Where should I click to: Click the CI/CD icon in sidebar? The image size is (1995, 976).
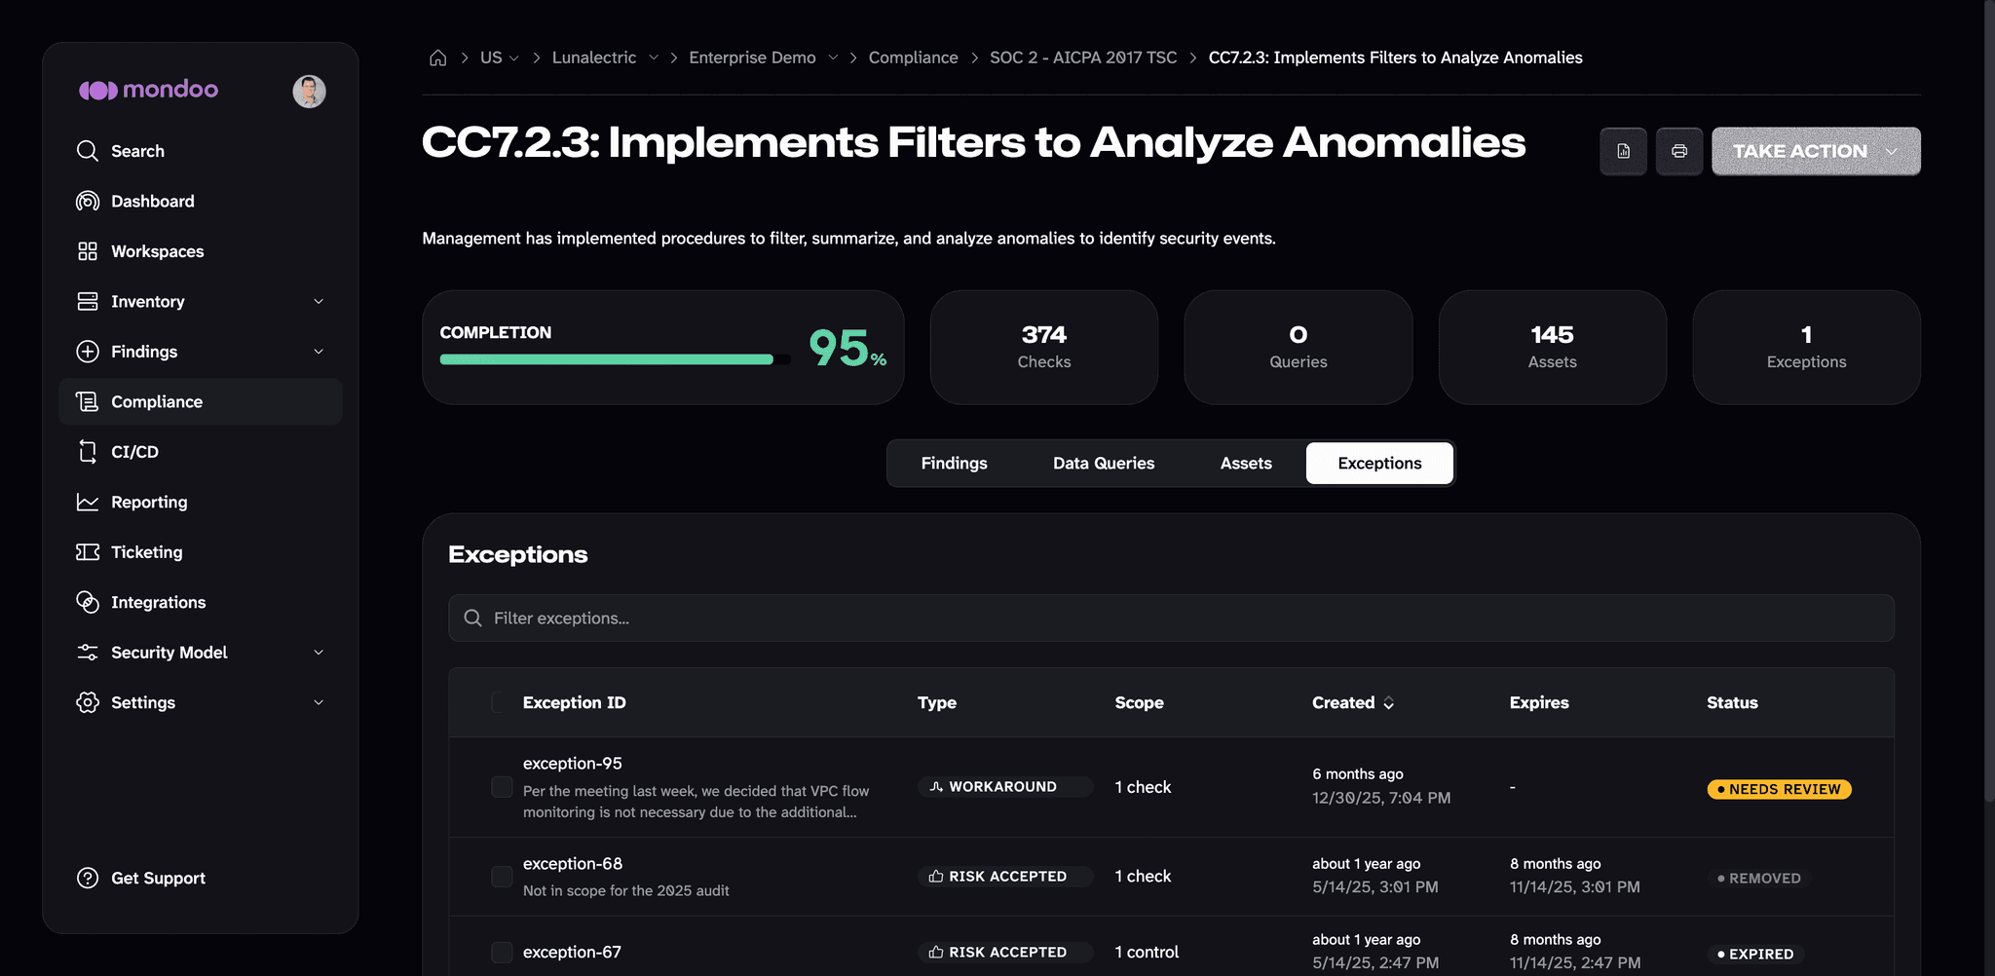pos(88,452)
